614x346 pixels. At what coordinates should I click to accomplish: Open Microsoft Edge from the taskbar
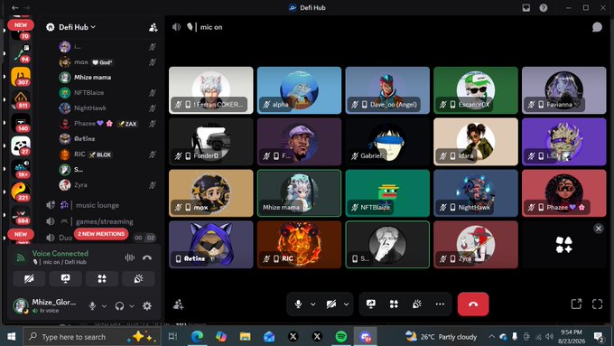click(197, 337)
